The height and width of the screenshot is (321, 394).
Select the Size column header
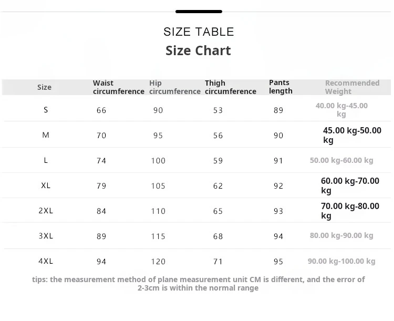point(45,87)
